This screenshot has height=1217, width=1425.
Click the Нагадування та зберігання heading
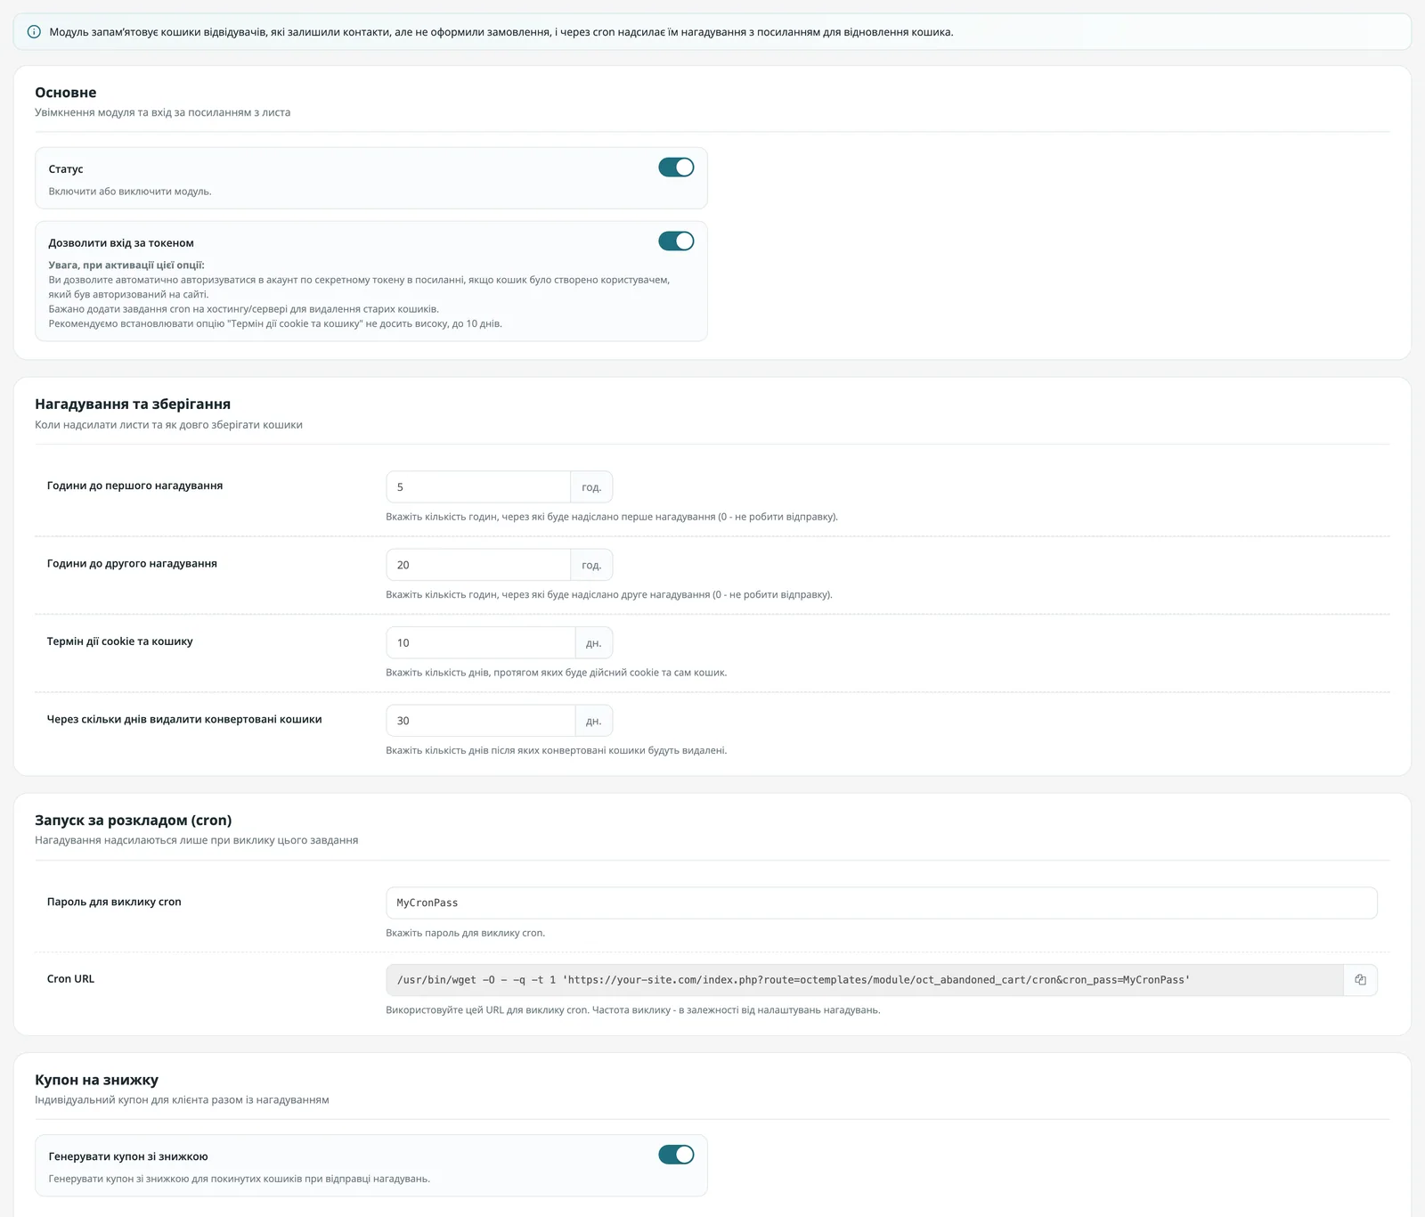point(133,404)
